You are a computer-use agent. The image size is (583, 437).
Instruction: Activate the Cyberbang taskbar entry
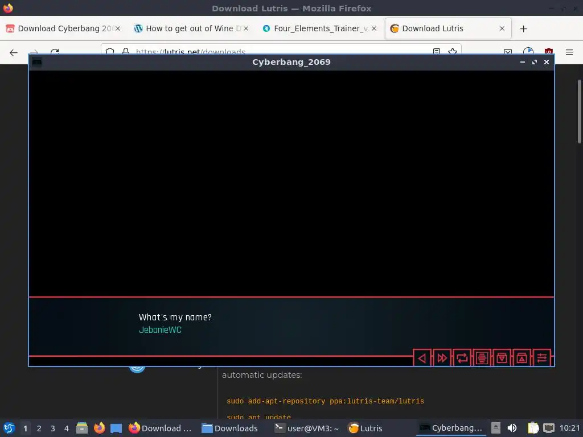(x=451, y=428)
